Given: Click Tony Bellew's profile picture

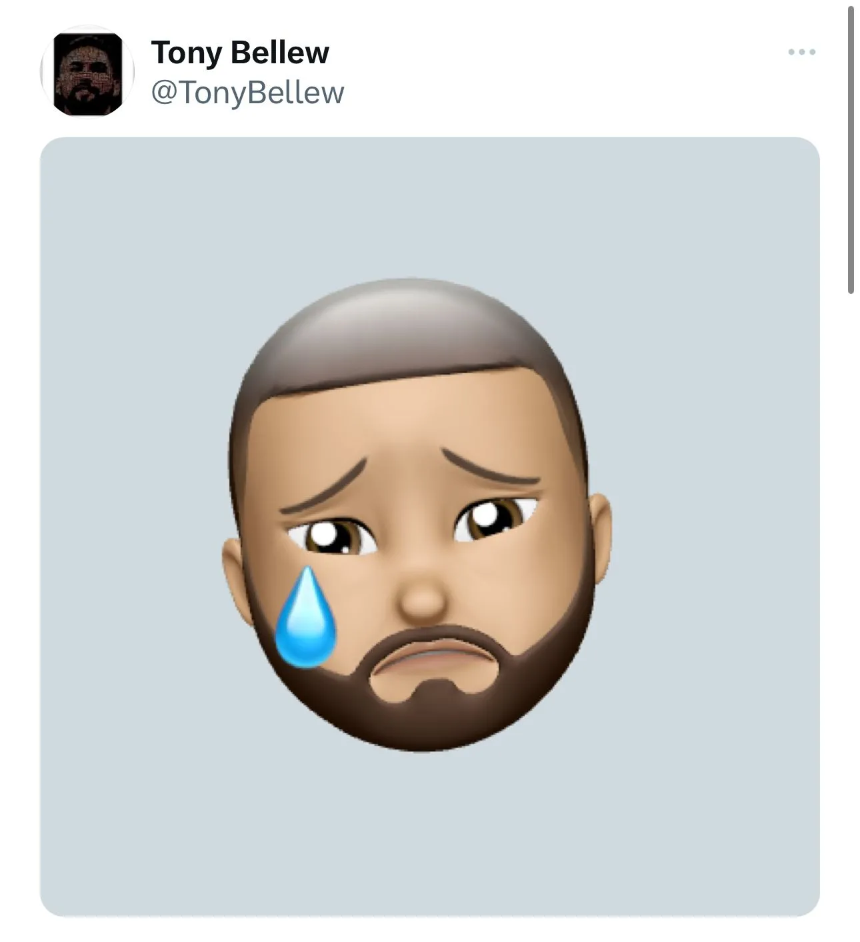Looking at the screenshot, I should 87,73.
